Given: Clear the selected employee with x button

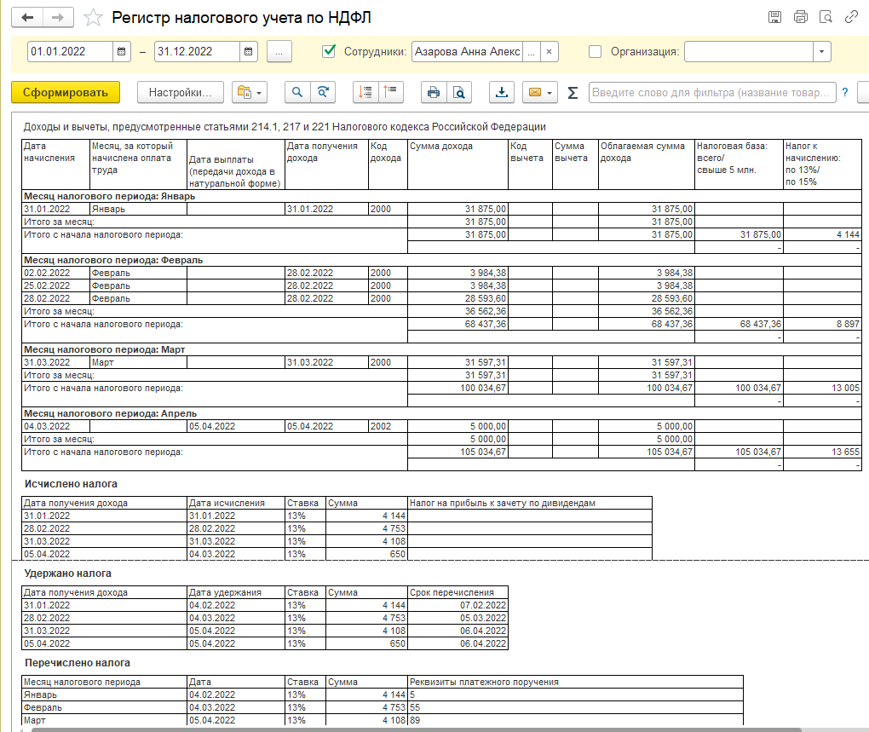Looking at the screenshot, I should (550, 51).
